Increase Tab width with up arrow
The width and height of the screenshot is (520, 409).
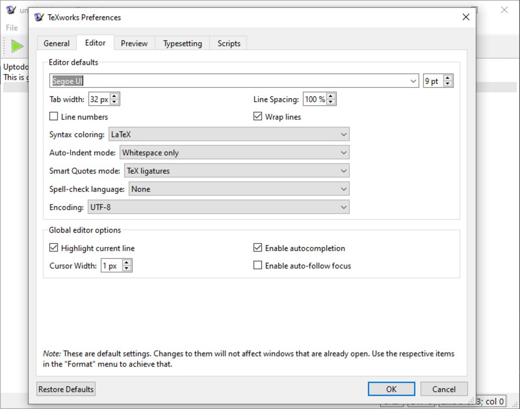(114, 96)
